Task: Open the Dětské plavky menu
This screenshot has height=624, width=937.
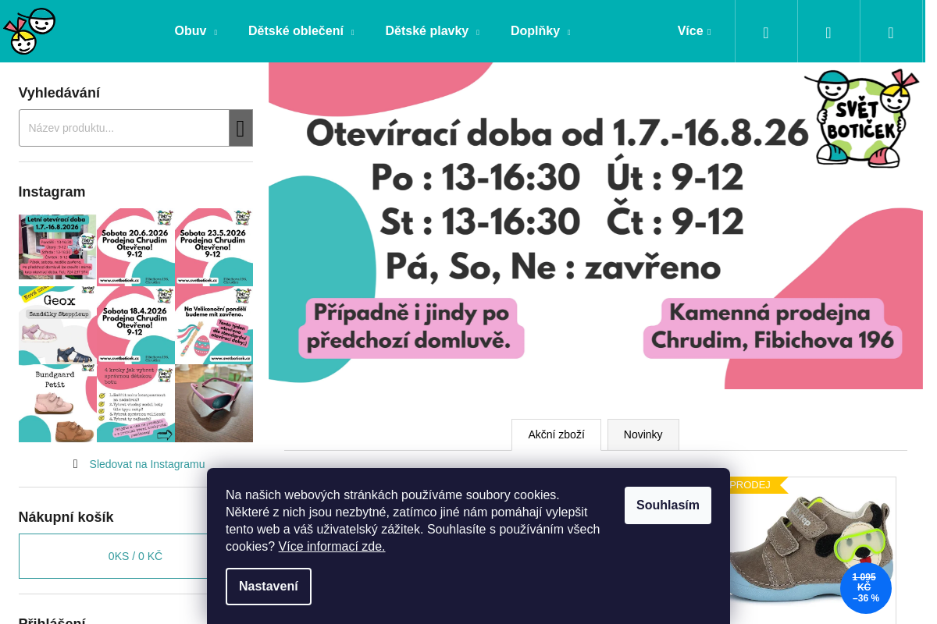Action: (x=427, y=31)
